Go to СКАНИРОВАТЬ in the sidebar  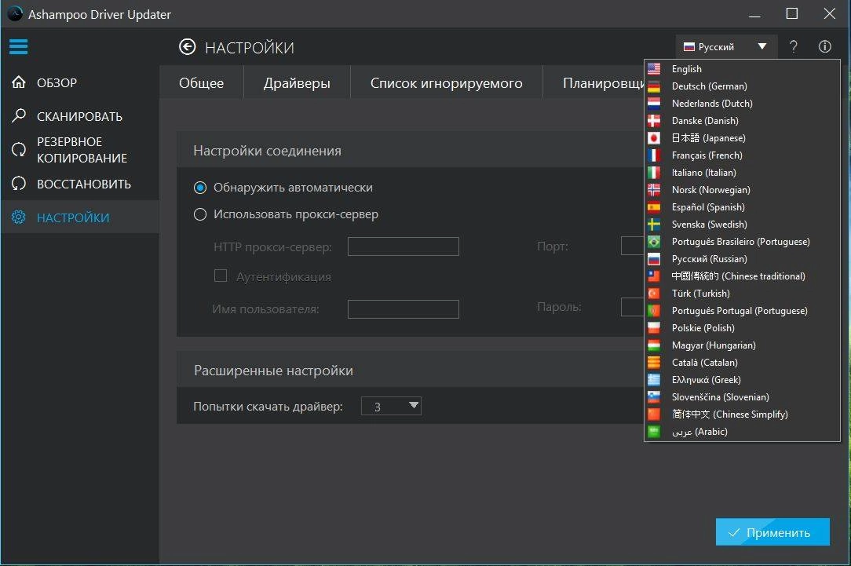tap(79, 116)
